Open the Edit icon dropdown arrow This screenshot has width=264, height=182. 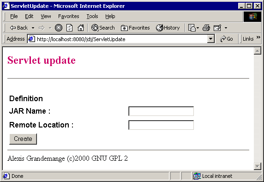226,28
